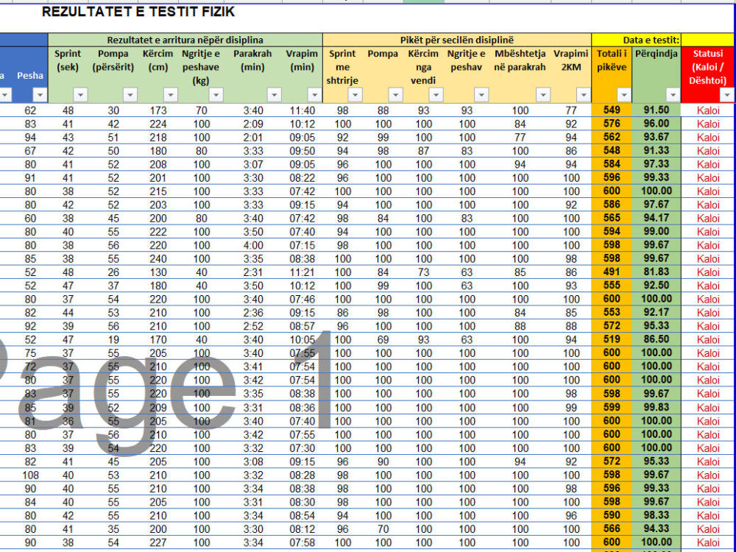Open the Pompa points column filter dropdown

point(395,95)
